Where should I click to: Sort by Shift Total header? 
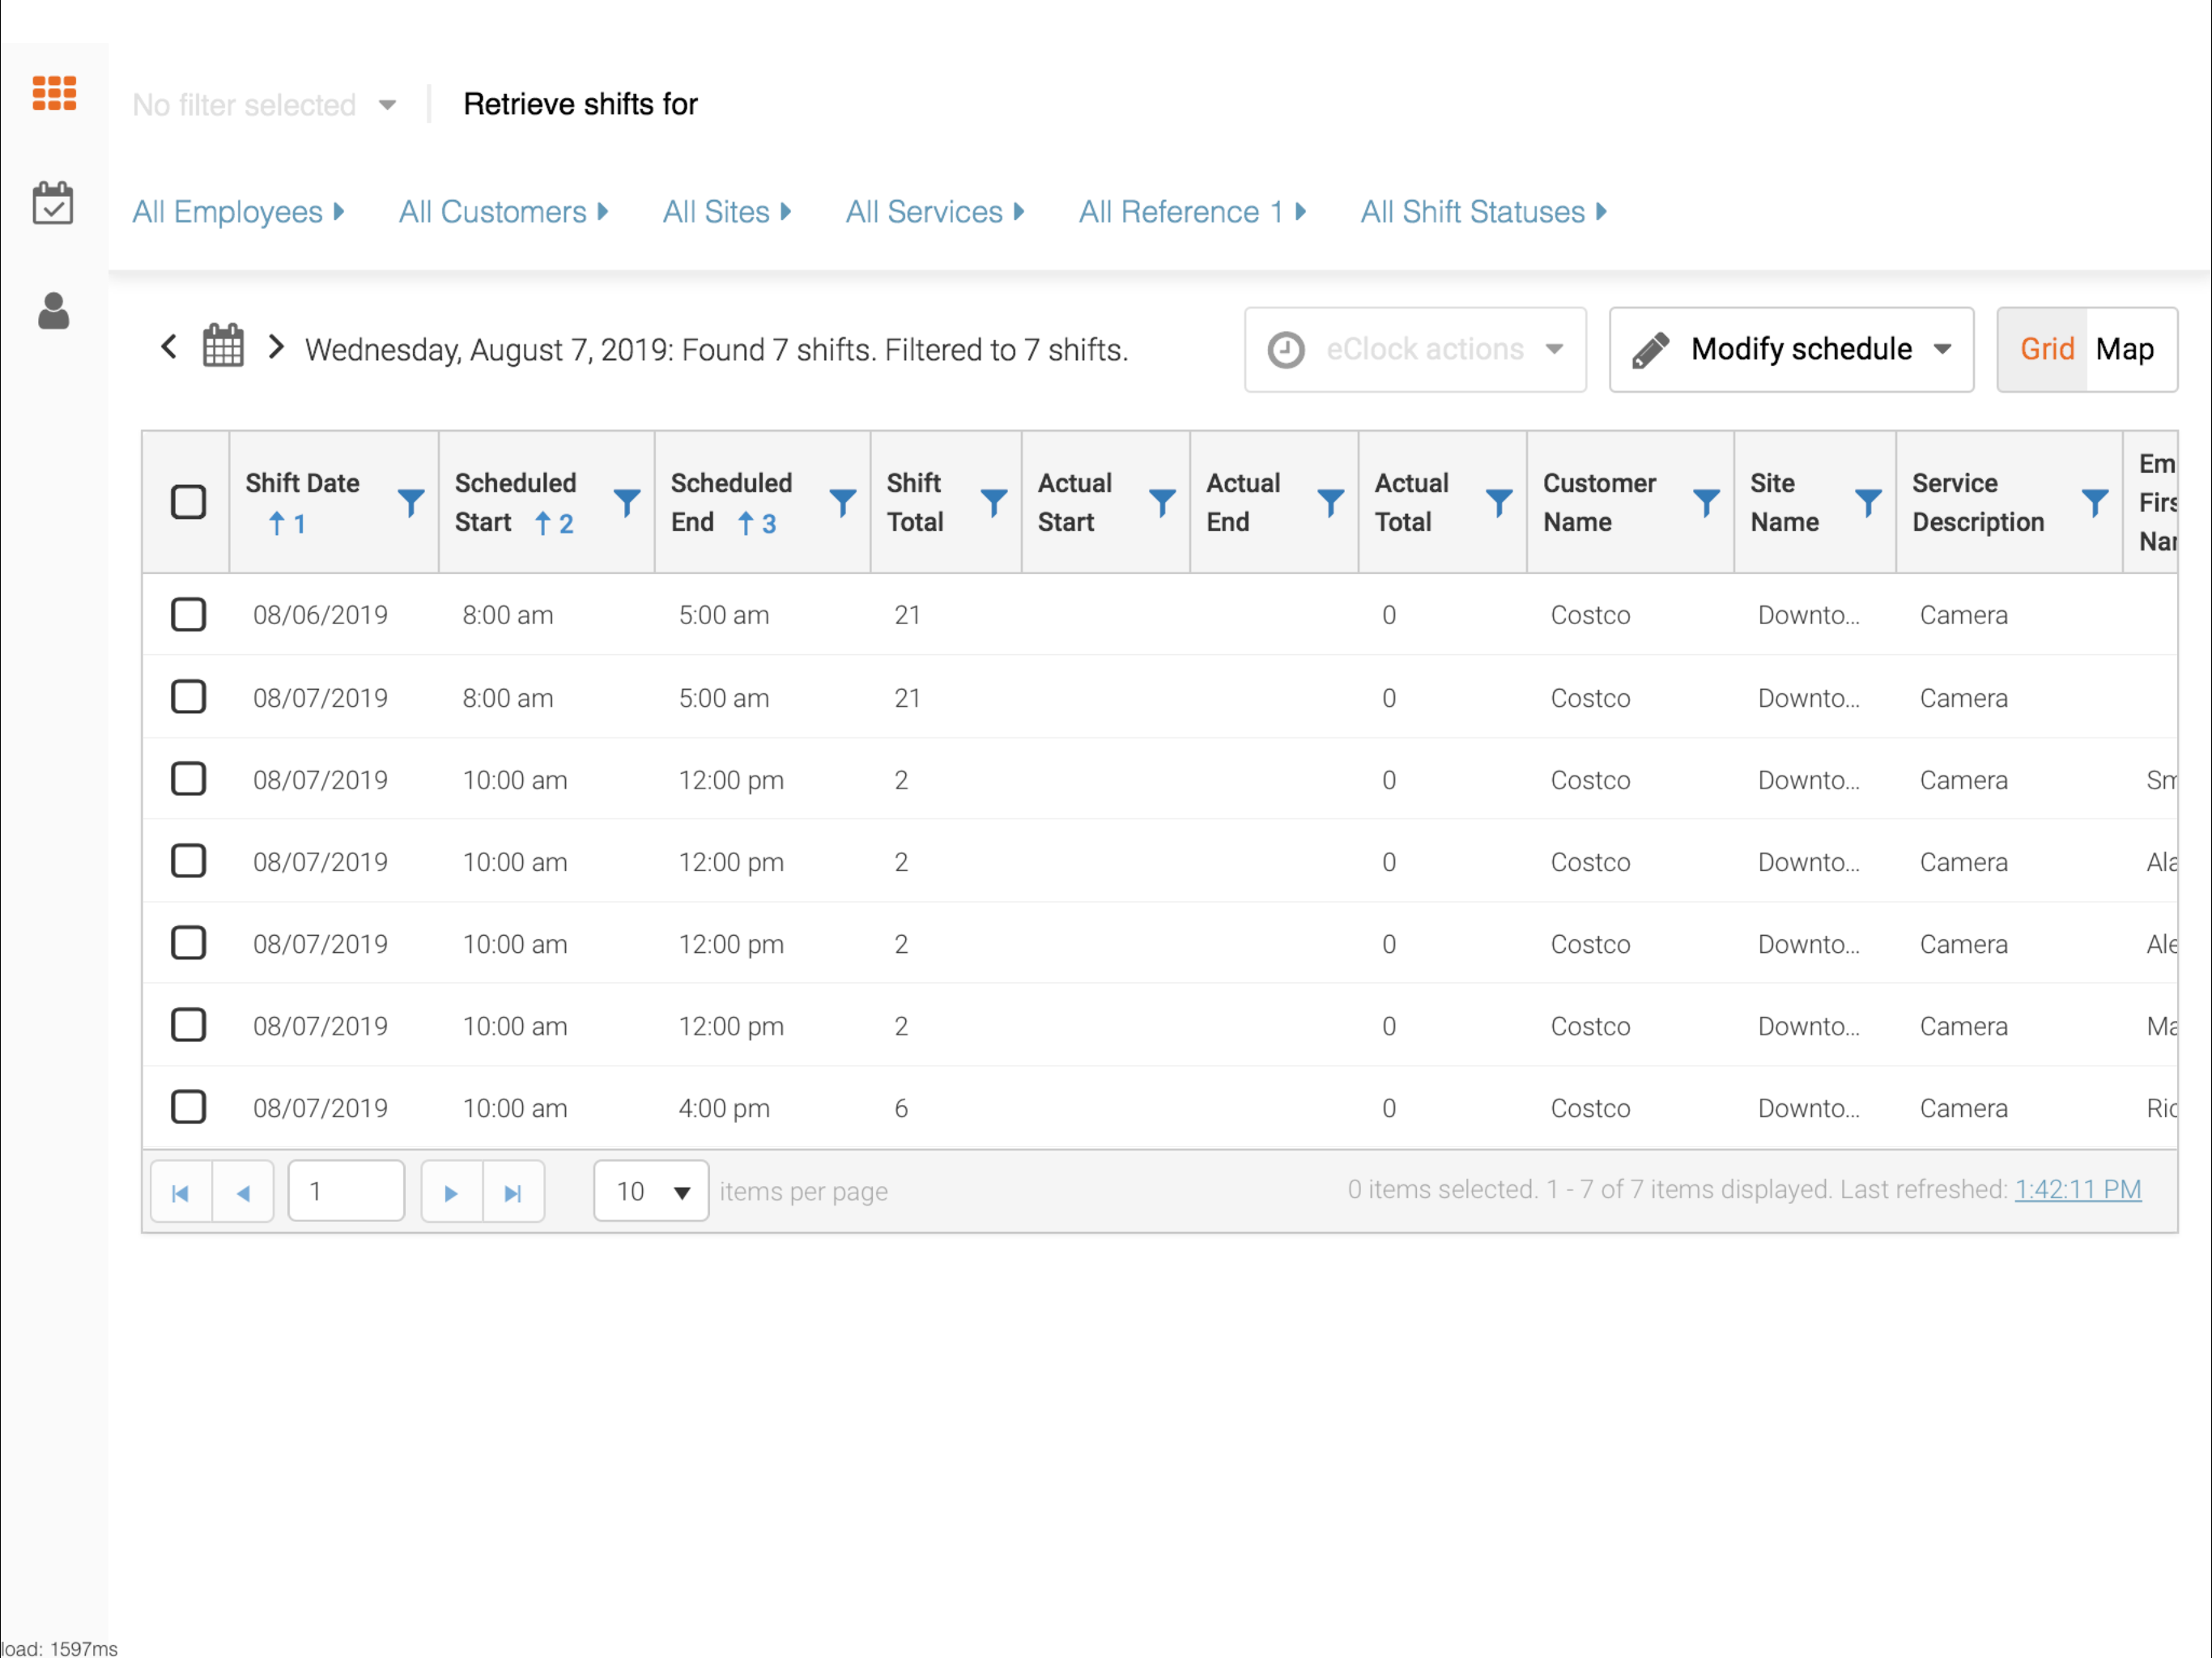click(x=915, y=502)
